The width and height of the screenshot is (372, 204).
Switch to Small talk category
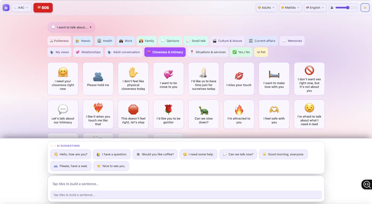point(196,41)
